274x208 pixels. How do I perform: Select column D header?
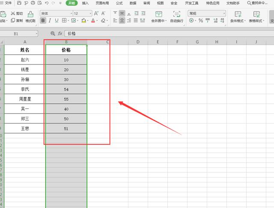[x=138, y=42]
